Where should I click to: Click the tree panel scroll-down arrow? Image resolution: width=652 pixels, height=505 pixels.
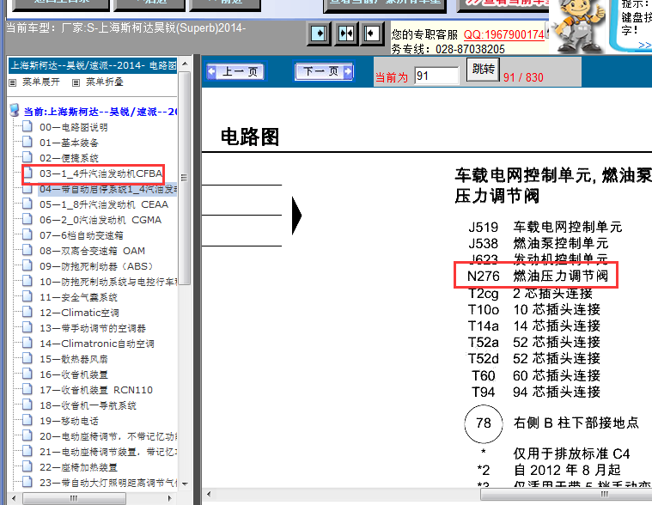pos(185,484)
